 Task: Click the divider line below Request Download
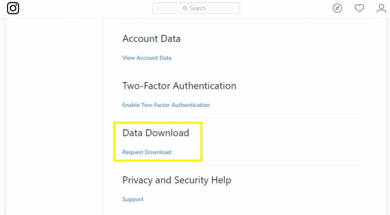click(x=244, y=165)
